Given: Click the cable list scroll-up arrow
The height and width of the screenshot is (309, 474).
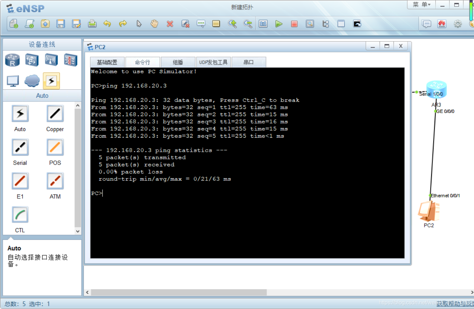Looking at the screenshot, I should point(78,106).
